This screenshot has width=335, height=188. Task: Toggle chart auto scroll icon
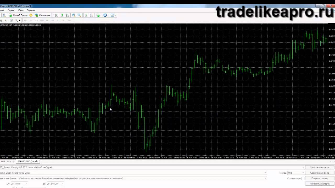tap(86, 15)
